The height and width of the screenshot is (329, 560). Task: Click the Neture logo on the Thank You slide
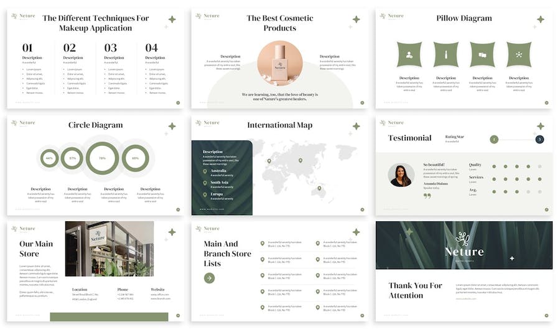(x=464, y=245)
